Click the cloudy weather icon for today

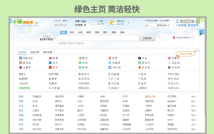tap(94, 23)
